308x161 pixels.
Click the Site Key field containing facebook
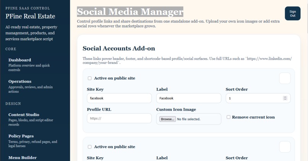click(119, 98)
